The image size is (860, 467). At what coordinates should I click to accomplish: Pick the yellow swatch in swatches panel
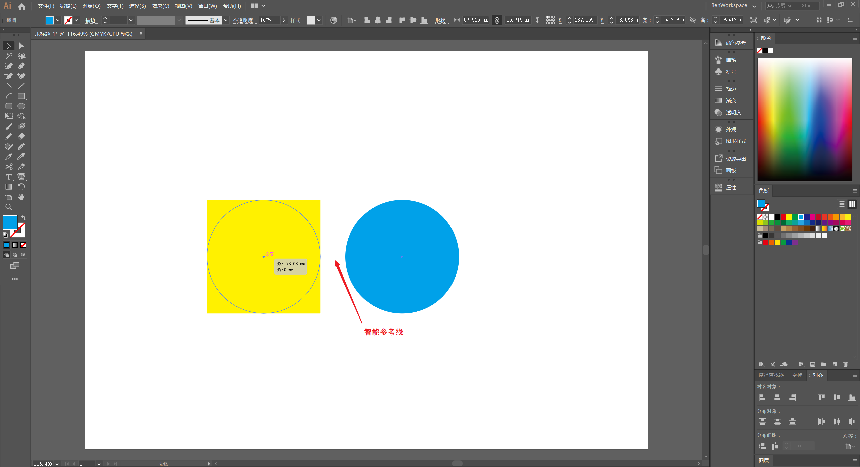789,217
